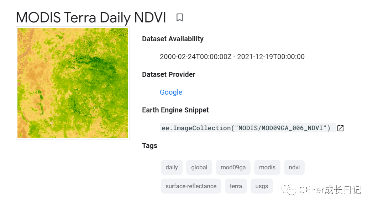Click the GEEer logo watermark icon

(x=288, y=190)
